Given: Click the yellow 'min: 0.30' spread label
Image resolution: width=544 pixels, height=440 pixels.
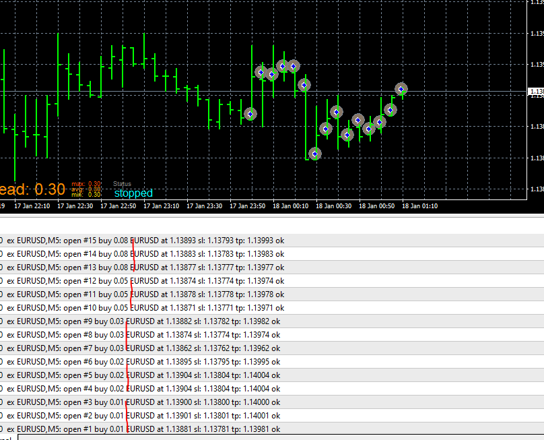Looking at the screenshot, I should point(86,195).
